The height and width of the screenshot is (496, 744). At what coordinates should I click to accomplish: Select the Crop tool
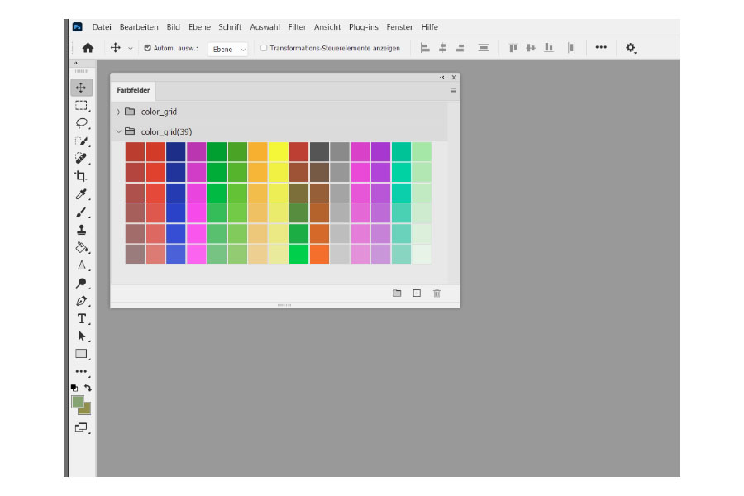pos(81,176)
